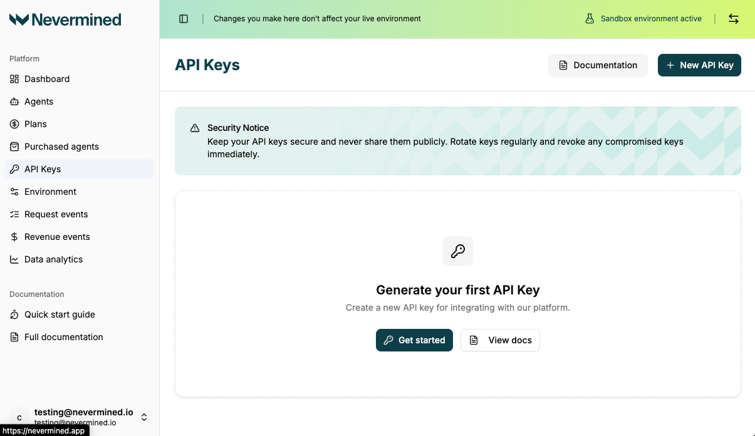
Task: Select the Dashboard icon in sidebar
Action: [x=14, y=79]
